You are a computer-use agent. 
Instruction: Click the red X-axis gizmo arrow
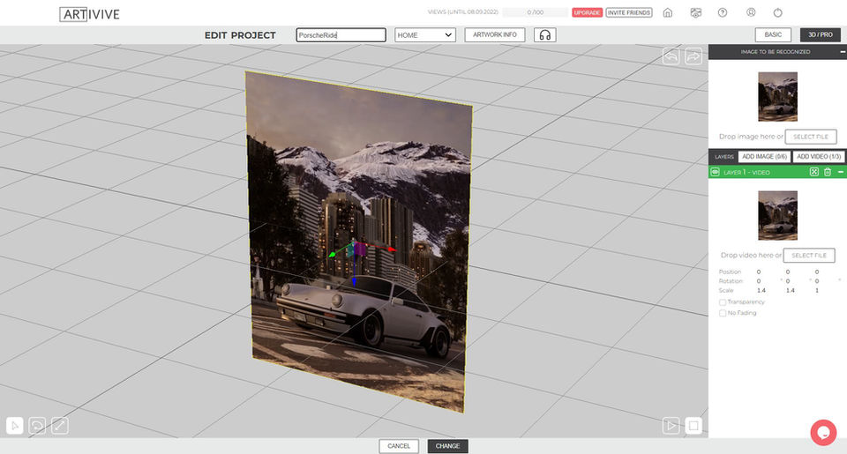(391, 249)
